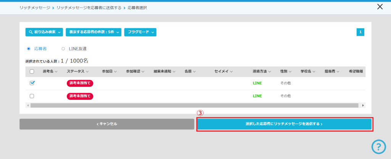Select the 応募者 radio button
The height and width of the screenshot is (159, 391).
pyautogui.click(x=29, y=49)
